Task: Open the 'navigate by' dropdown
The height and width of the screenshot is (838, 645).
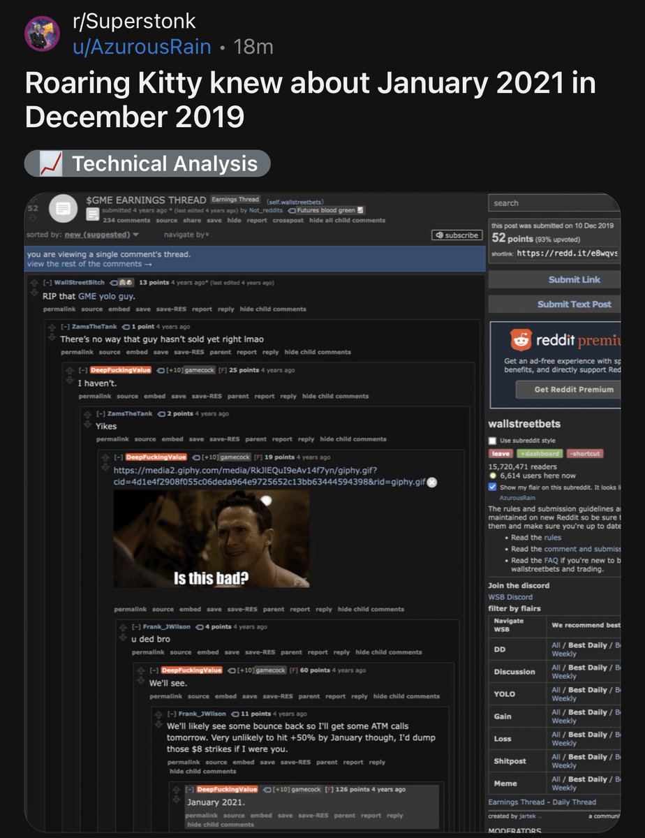Action: tap(184, 235)
